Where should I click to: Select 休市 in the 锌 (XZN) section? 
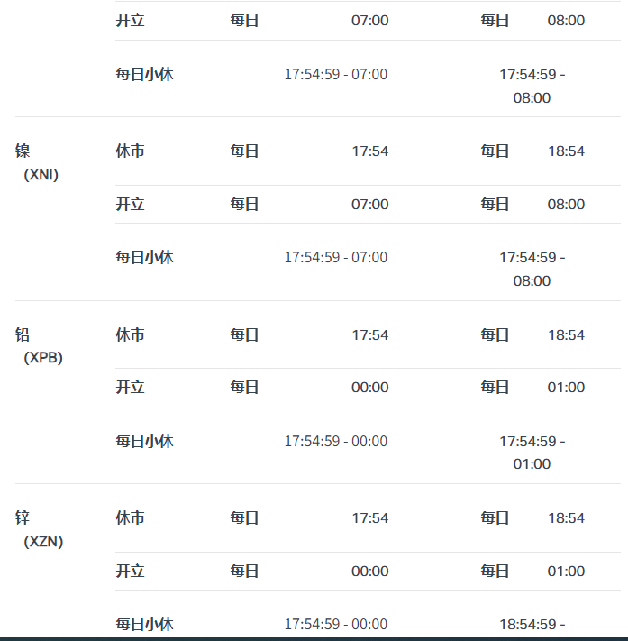[x=130, y=518]
